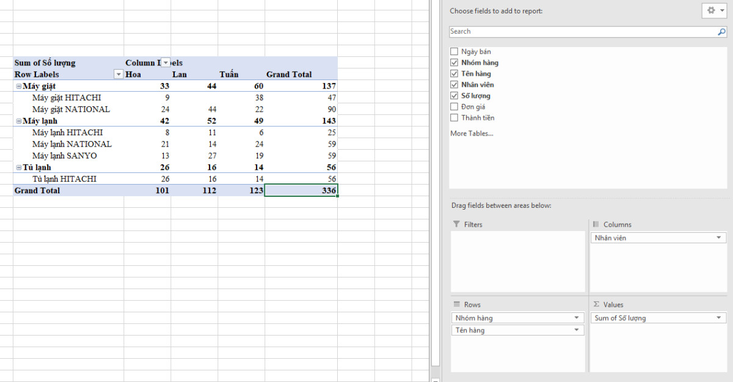Click the search magnifier in the Search field
The image size is (733, 382).
[721, 31]
